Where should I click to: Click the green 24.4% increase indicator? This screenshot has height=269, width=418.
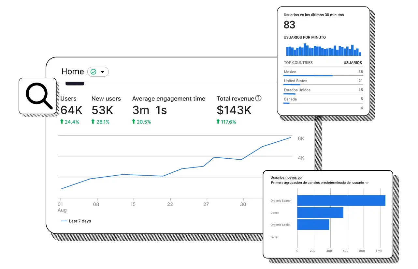coord(70,121)
